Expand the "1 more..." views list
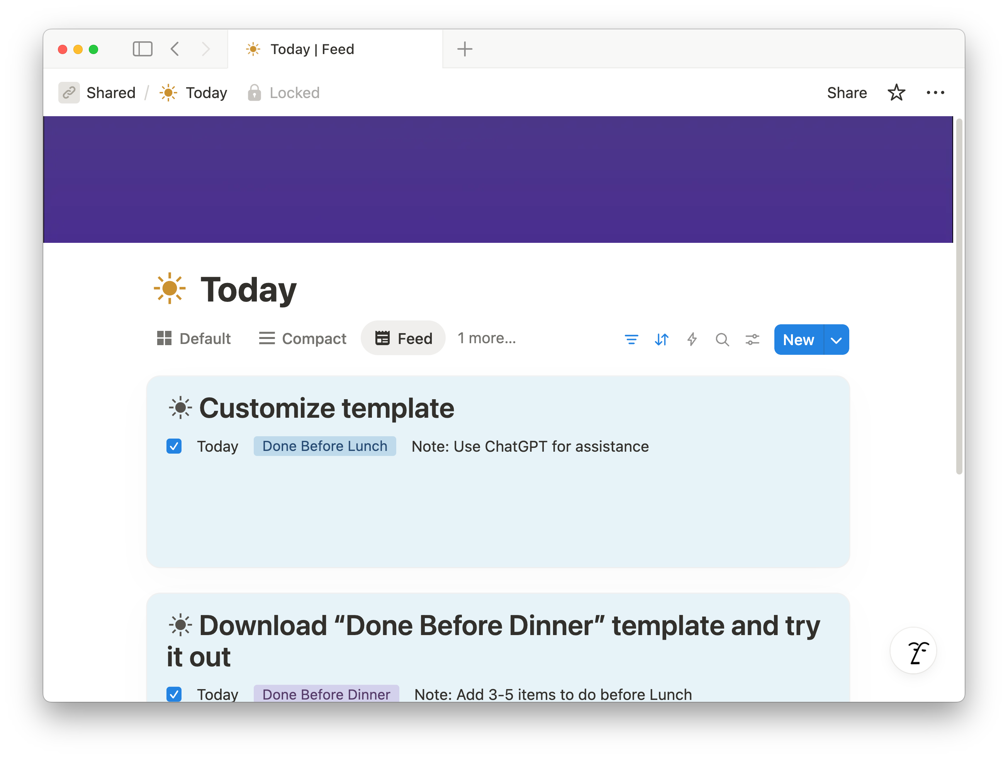 [486, 338]
